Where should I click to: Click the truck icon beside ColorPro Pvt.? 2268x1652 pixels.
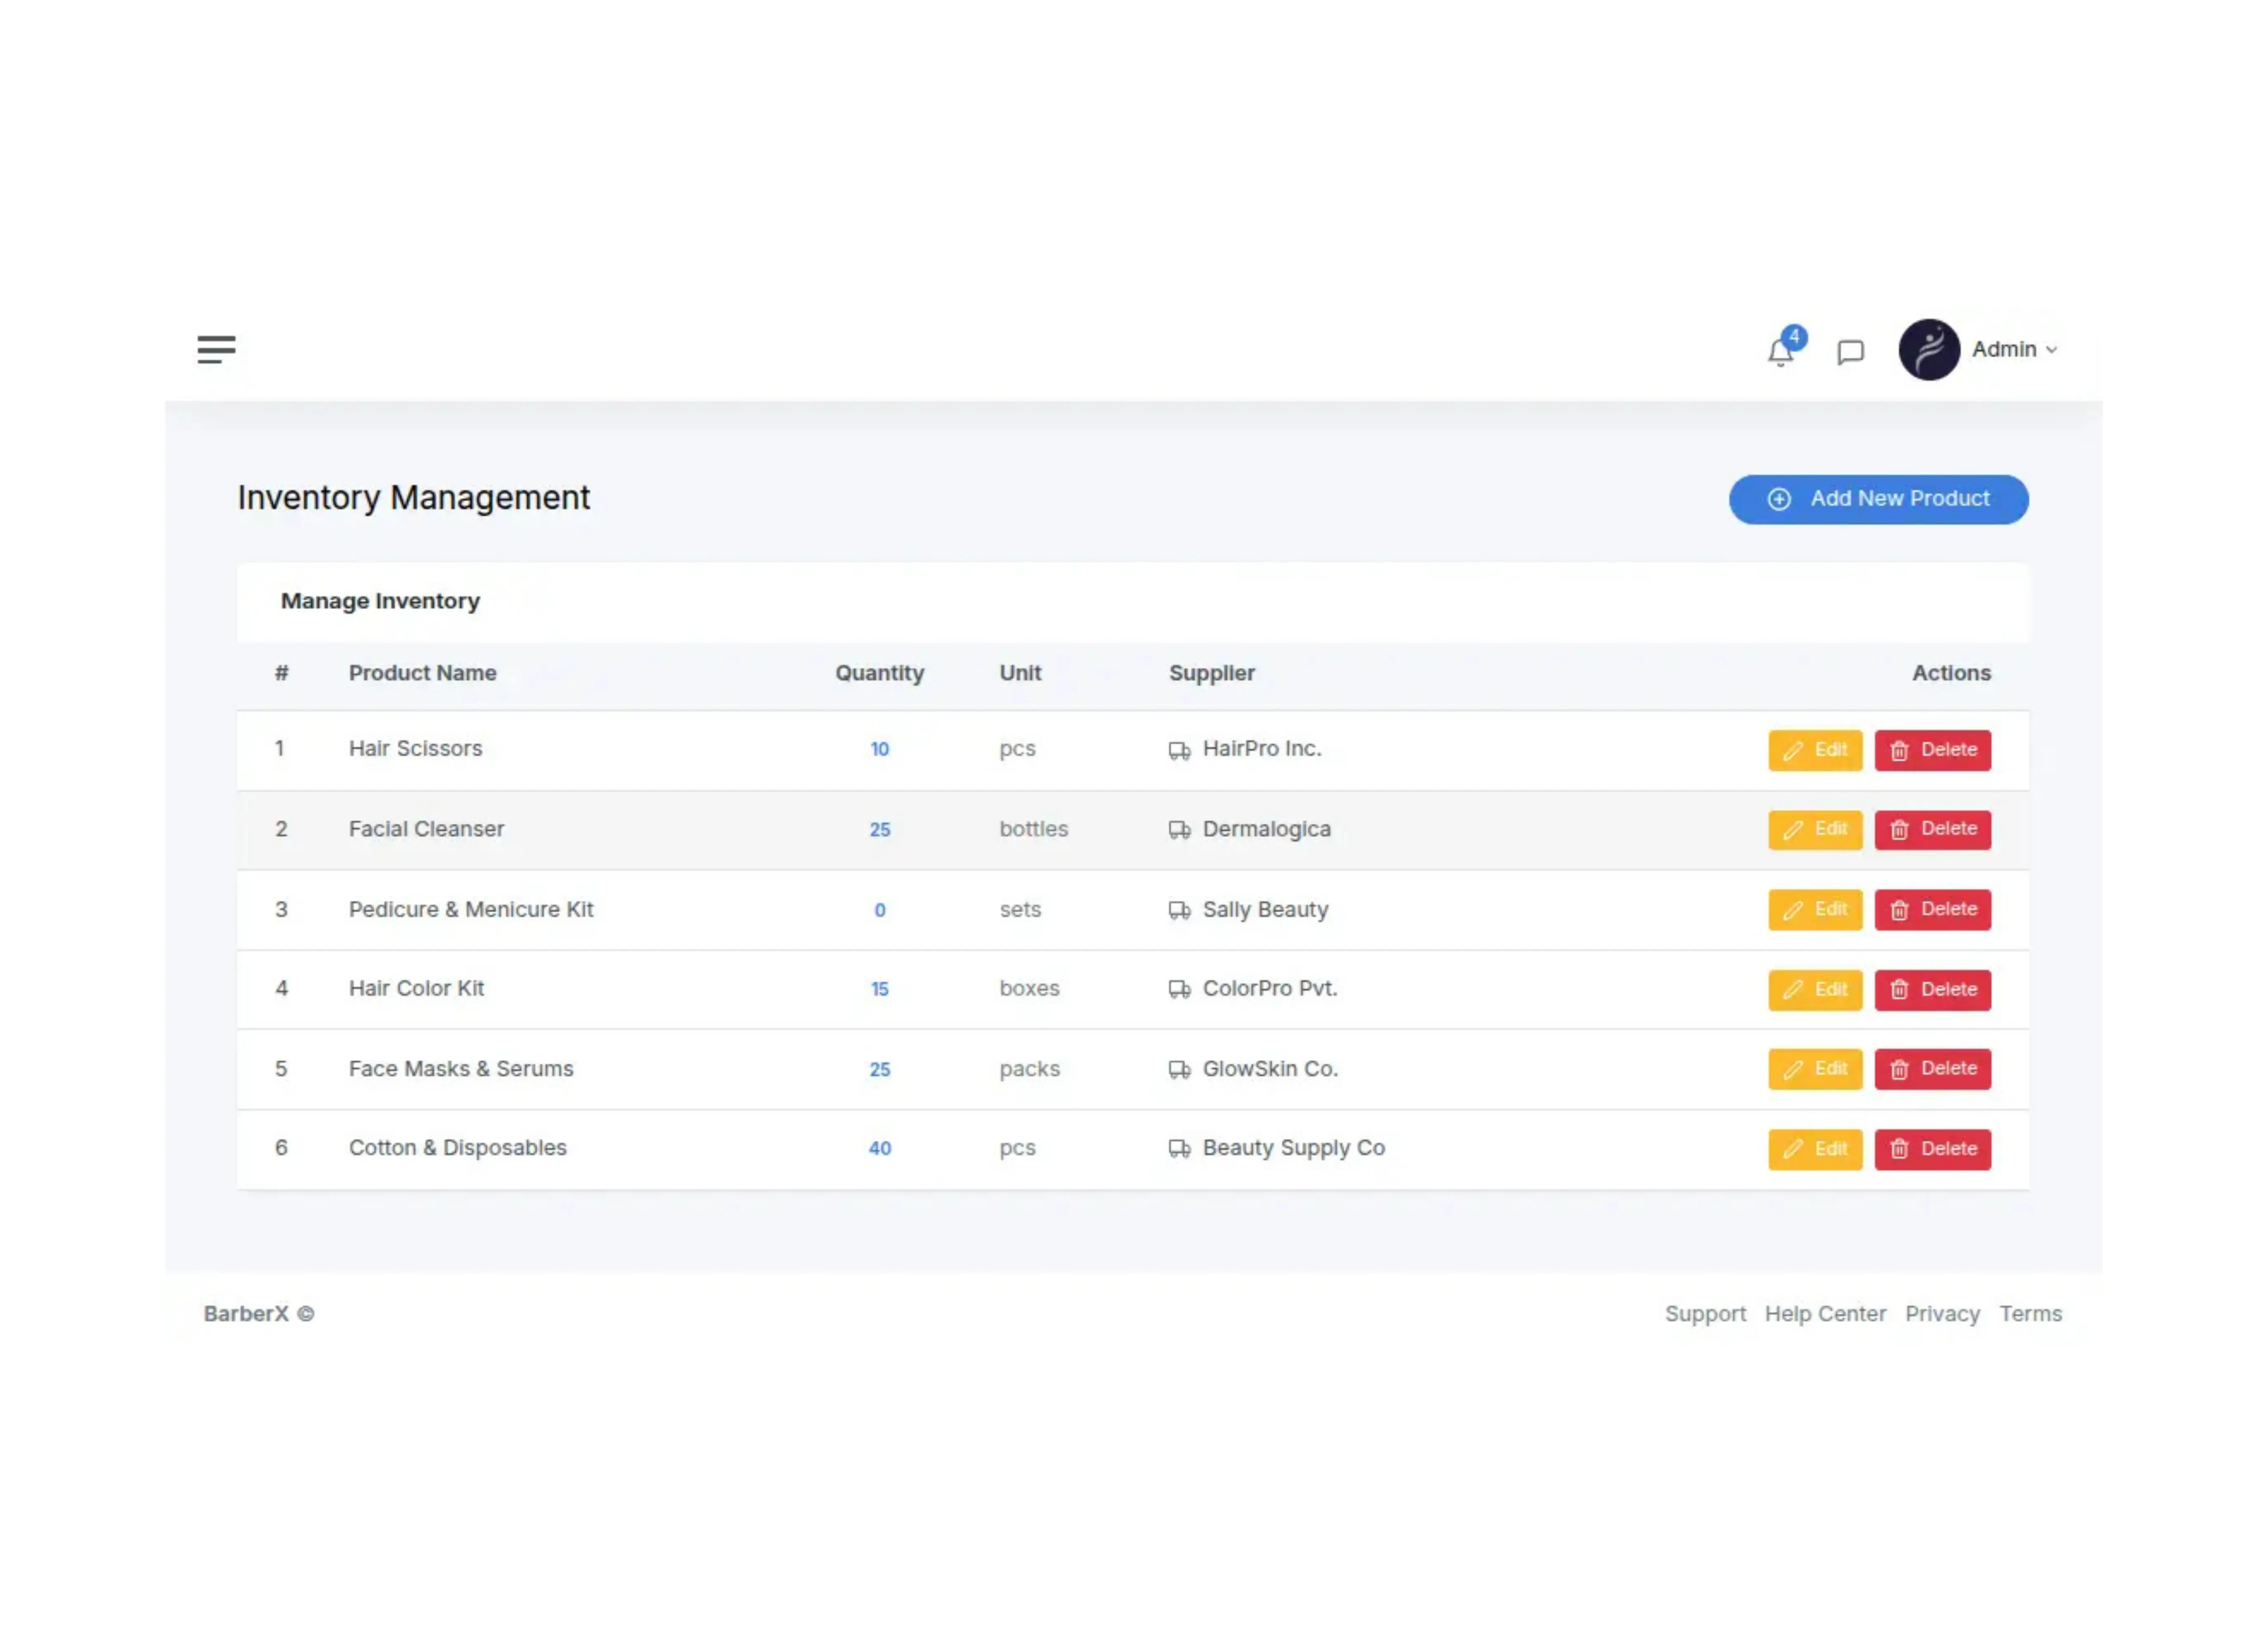click(1179, 989)
